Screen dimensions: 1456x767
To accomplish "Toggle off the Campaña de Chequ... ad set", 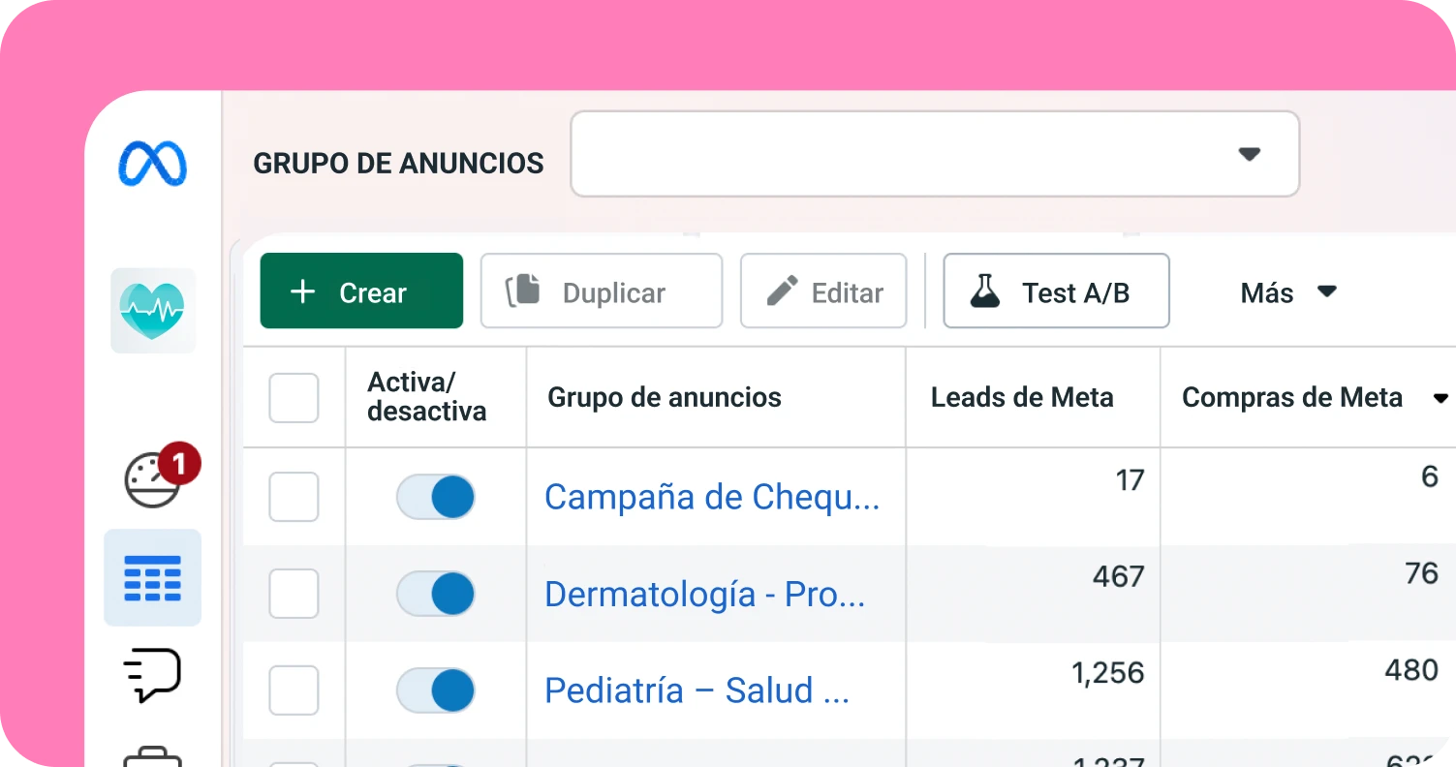I will coord(436,498).
